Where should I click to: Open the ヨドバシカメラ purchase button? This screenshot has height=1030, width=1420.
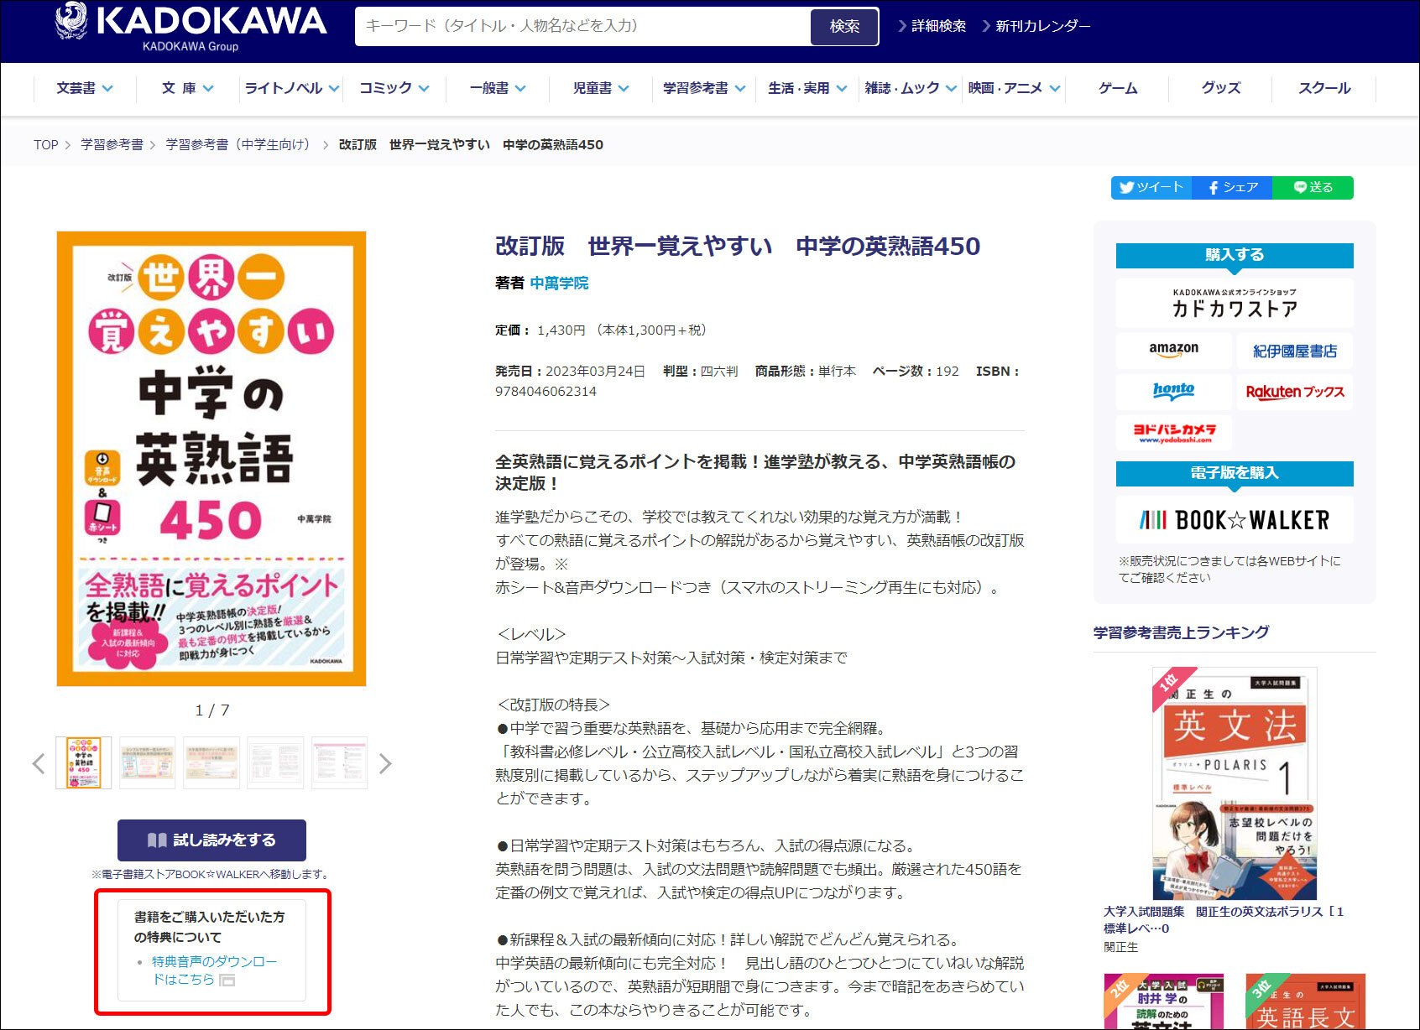[1174, 433]
